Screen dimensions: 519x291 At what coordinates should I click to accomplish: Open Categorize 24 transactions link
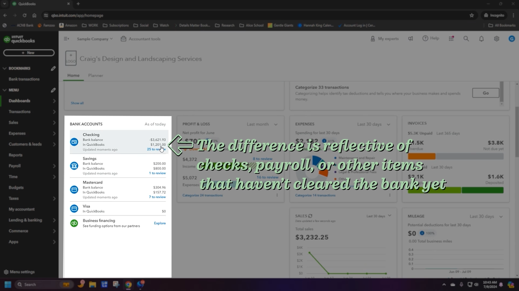[x=202, y=195]
